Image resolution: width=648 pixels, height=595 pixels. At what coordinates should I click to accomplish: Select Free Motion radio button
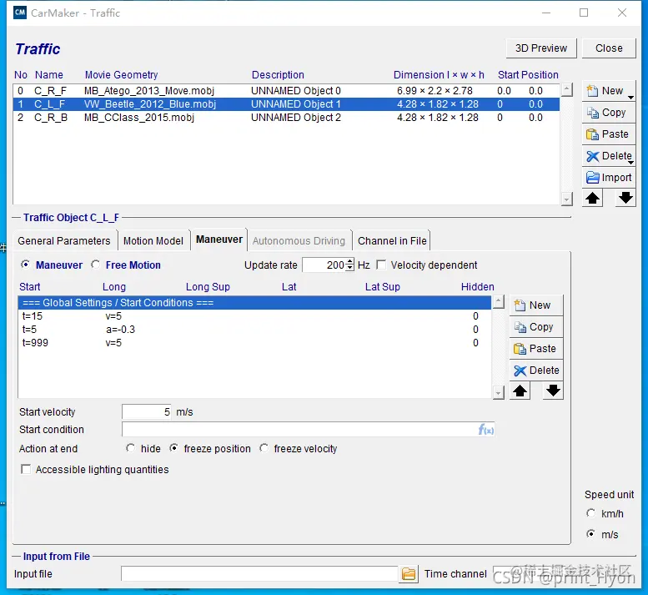95,265
